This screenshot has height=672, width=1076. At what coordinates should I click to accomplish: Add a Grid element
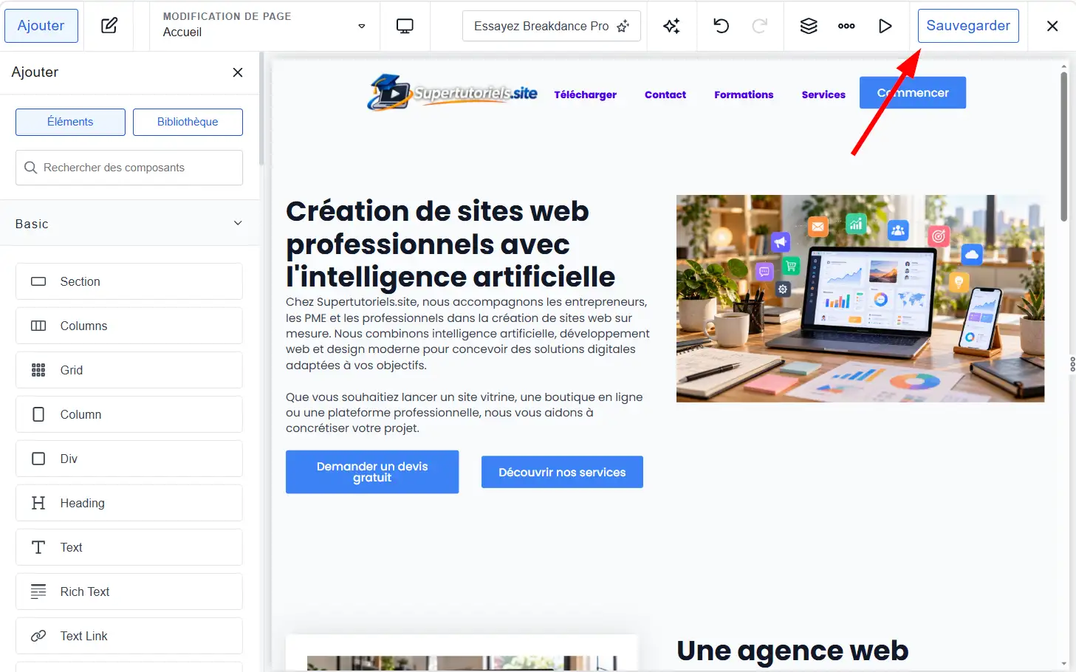(x=129, y=370)
